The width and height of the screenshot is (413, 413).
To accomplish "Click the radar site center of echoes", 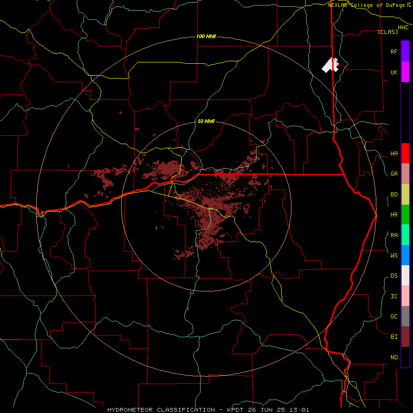I will pyautogui.click(x=206, y=206).
